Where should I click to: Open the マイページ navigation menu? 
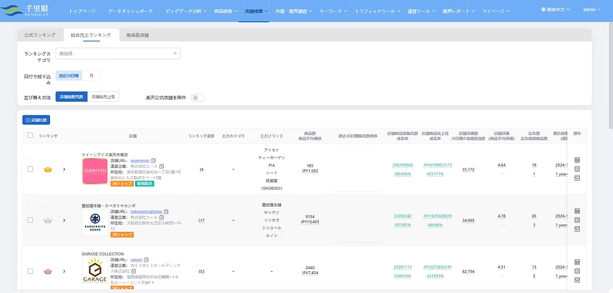tap(496, 11)
